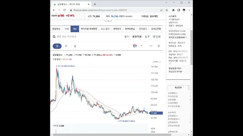Open 한화손해보험 in recent list
This screenshot has height=136, width=243.
(174, 126)
